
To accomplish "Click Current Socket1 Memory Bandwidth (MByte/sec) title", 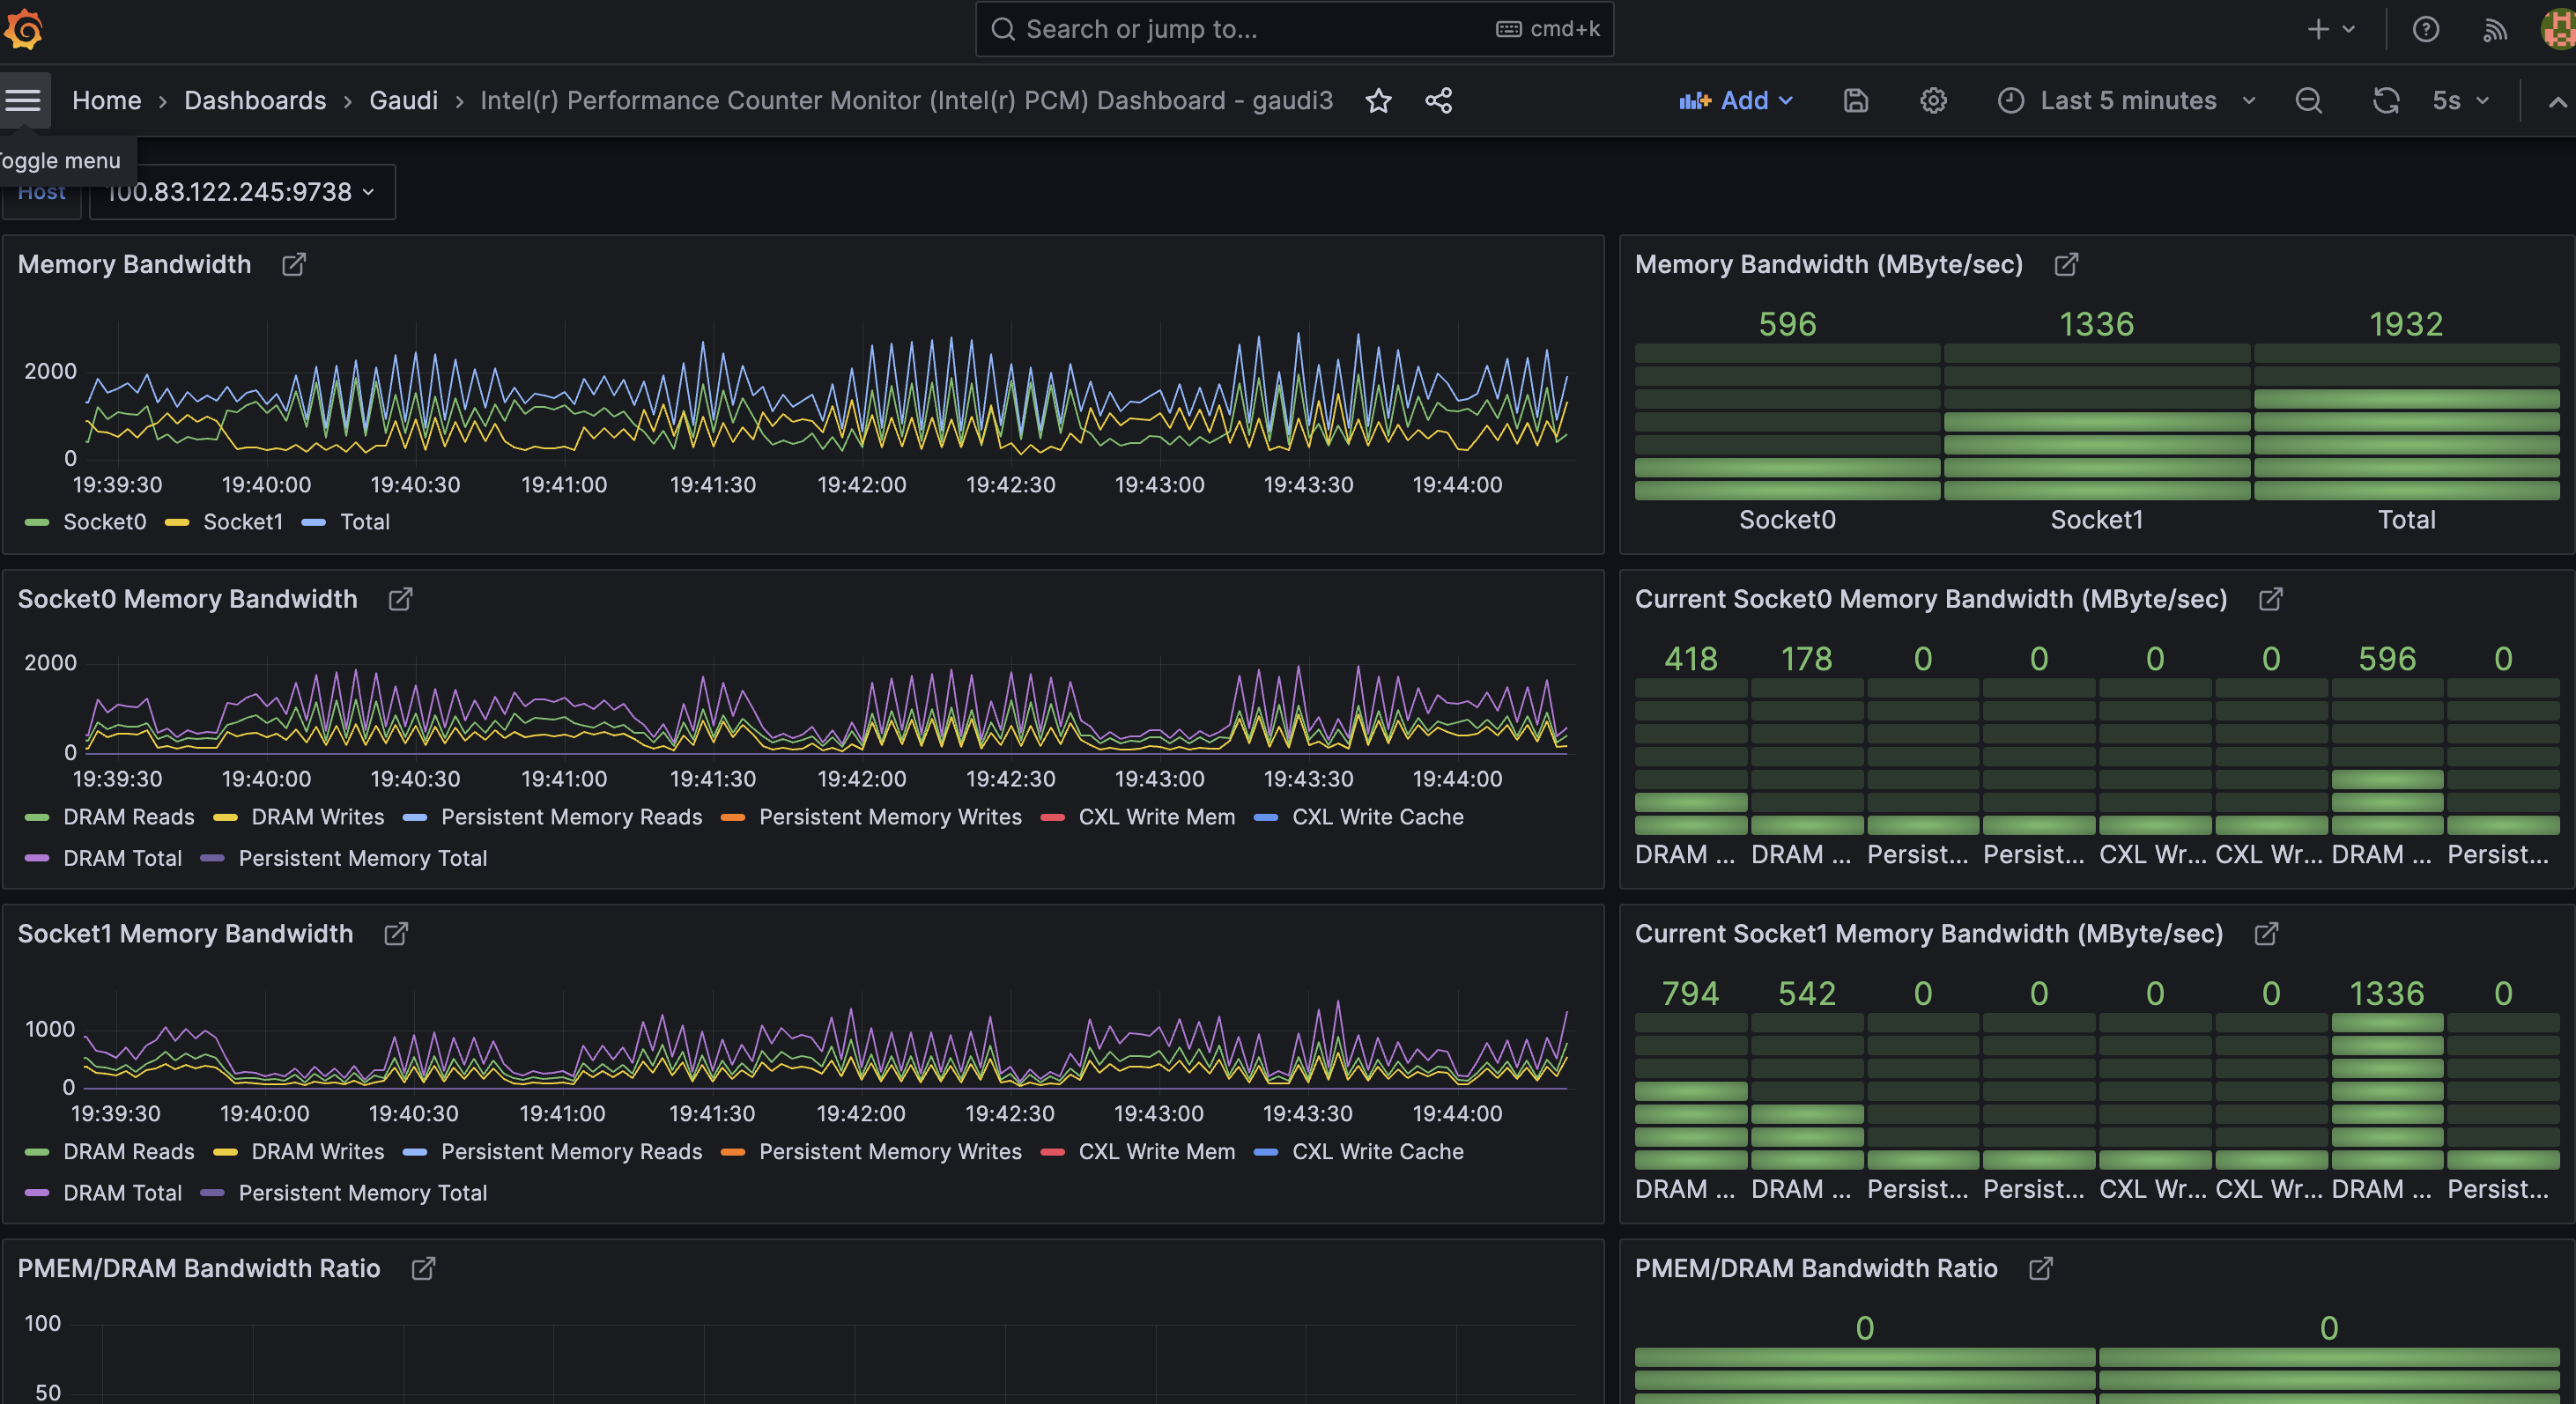I will (1928, 933).
